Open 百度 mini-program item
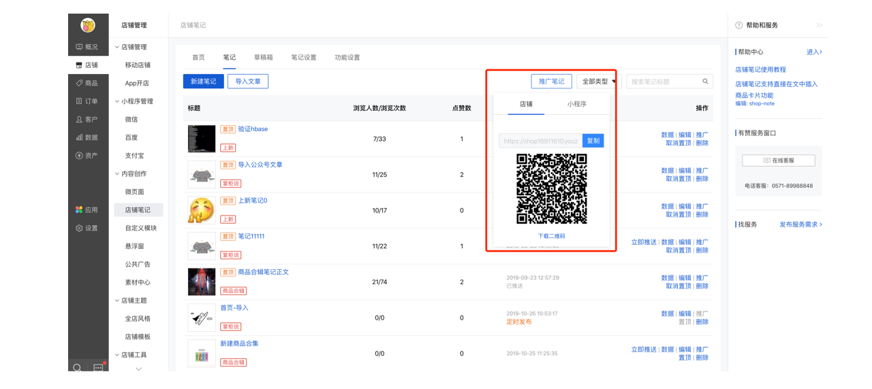Image resolution: width=872 pixels, height=389 pixels. (x=131, y=137)
